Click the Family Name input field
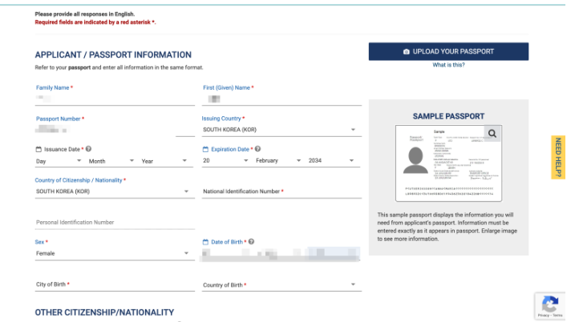Viewport: 571px width, 322px height. point(115,99)
